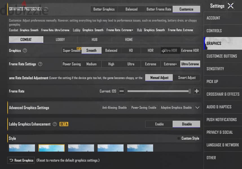
Task: Select the Customize preference option
Action: pyautogui.click(x=186, y=9)
